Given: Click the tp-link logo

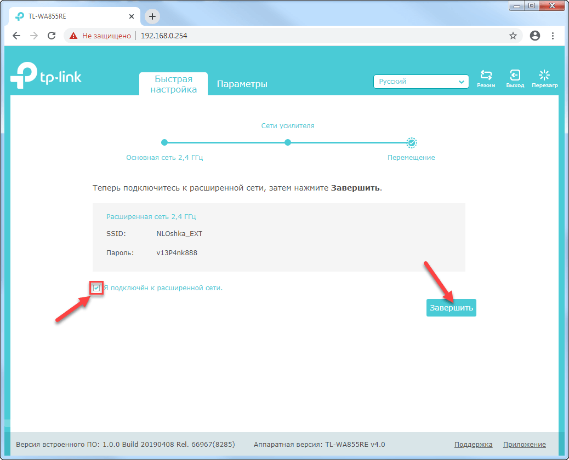Looking at the screenshot, I should [45, 75].
